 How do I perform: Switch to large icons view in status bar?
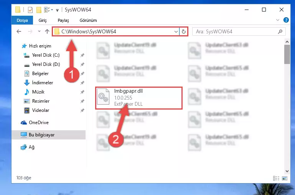click(285, 178)
